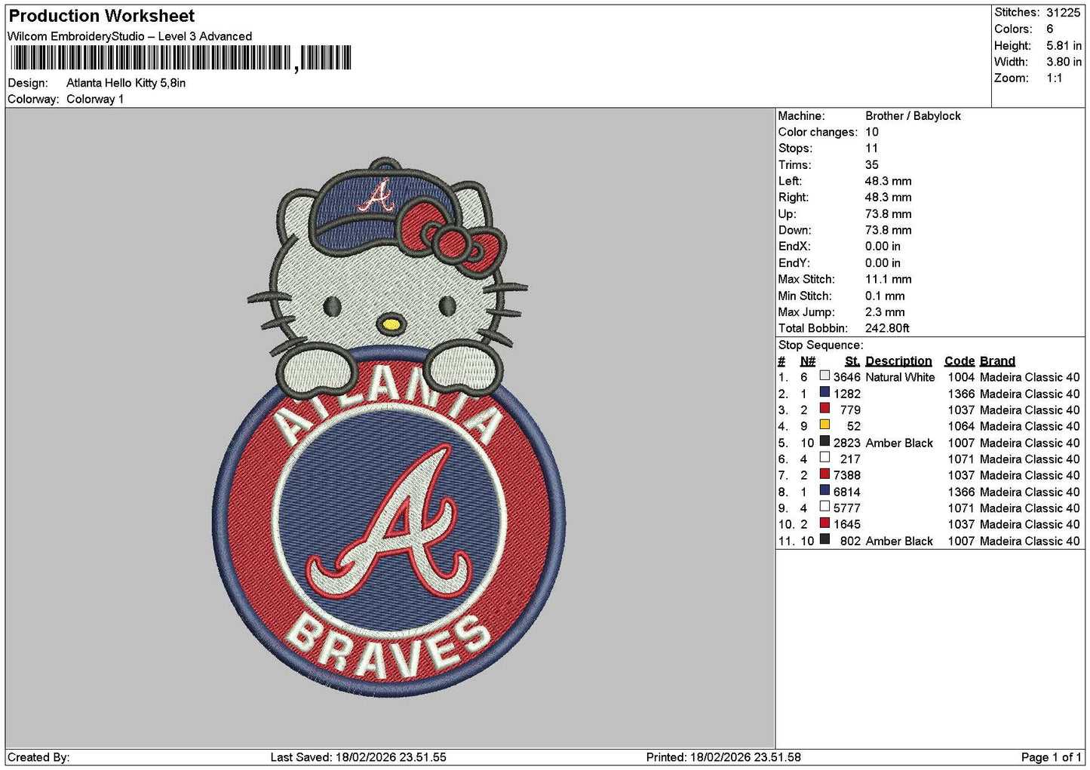Click the Color changes value "10"
The image size is (1090, 770).
tap(872, 132)
